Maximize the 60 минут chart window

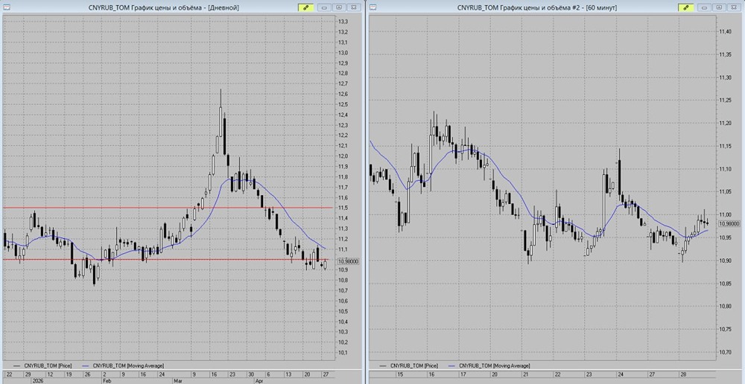click(x=720, y=7)
